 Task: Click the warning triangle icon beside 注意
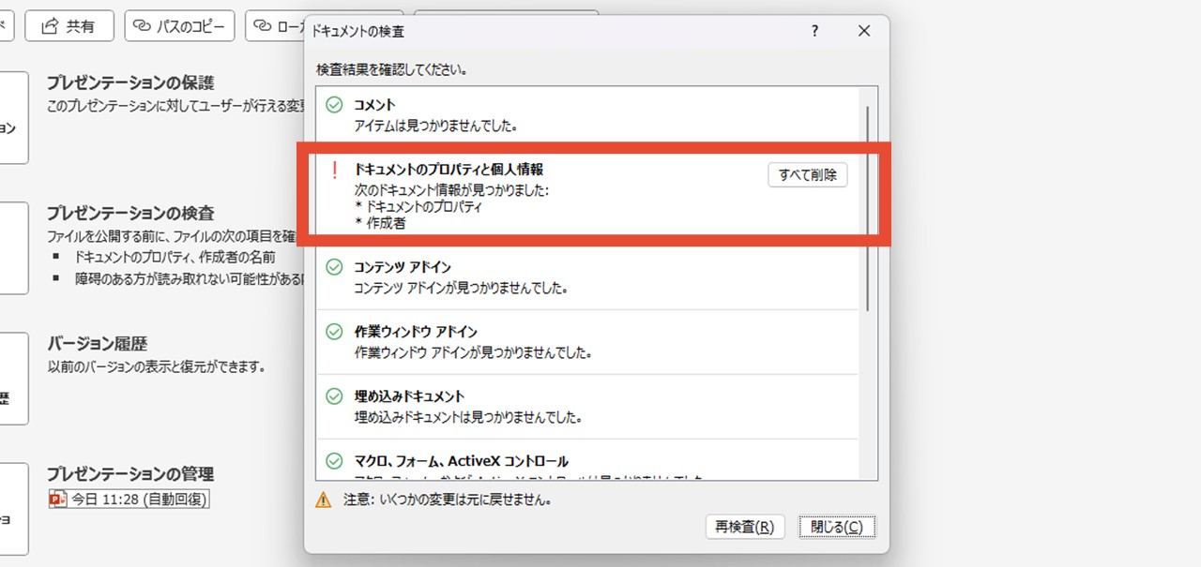tap(324, 500)
